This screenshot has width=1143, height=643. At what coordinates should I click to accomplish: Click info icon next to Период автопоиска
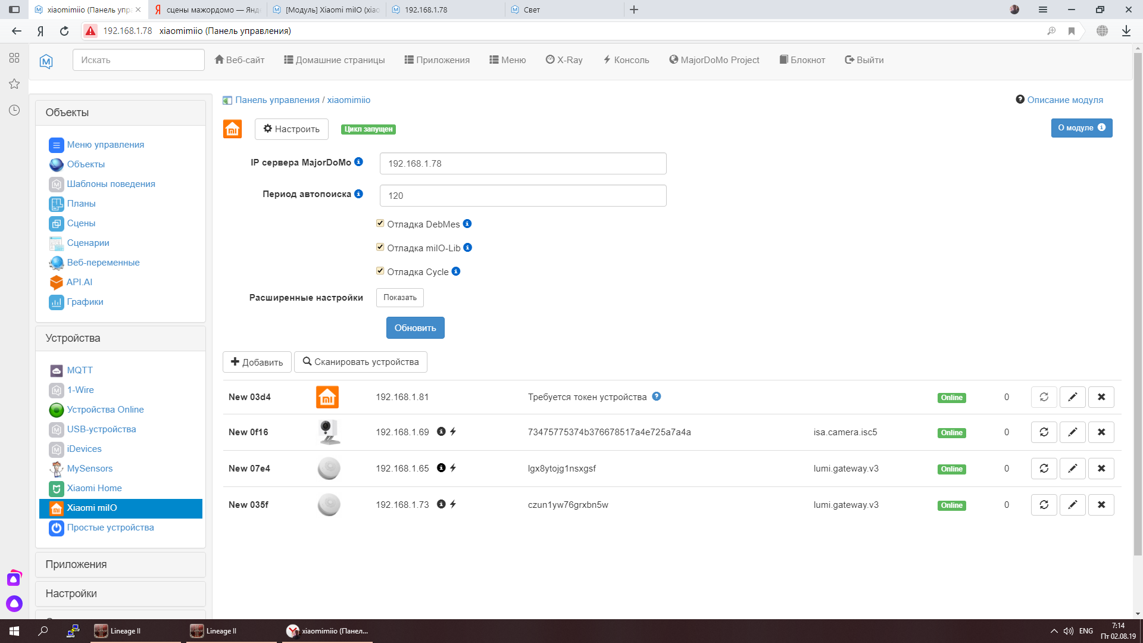(x=358, y=193)
